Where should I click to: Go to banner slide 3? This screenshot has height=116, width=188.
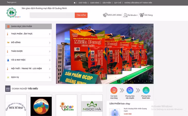[x=127, y=81]
